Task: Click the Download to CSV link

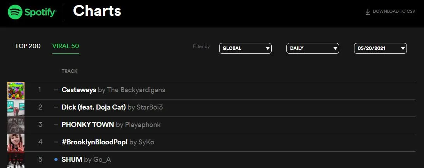Action: pos(394,12)
